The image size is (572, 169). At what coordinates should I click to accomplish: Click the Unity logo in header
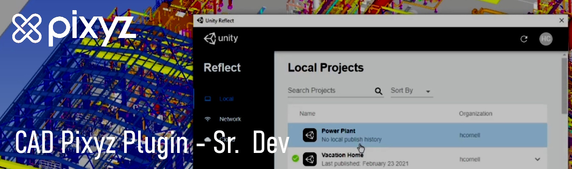click(x=221, y=38)
